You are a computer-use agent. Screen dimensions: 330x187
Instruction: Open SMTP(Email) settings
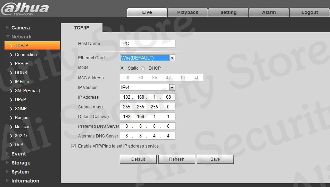click(27, 91)
